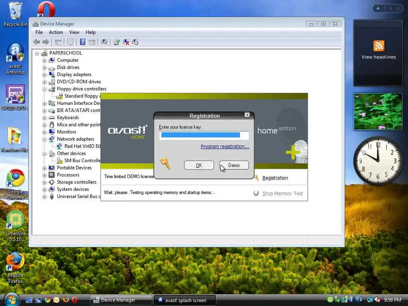Click Stop Memory Test on avast splash
The height and width of the screenshot is (306, 408).
point(282,193)
